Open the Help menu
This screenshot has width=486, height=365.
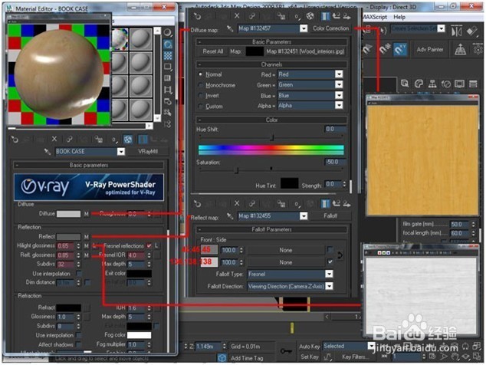click(x=399, y=17)
